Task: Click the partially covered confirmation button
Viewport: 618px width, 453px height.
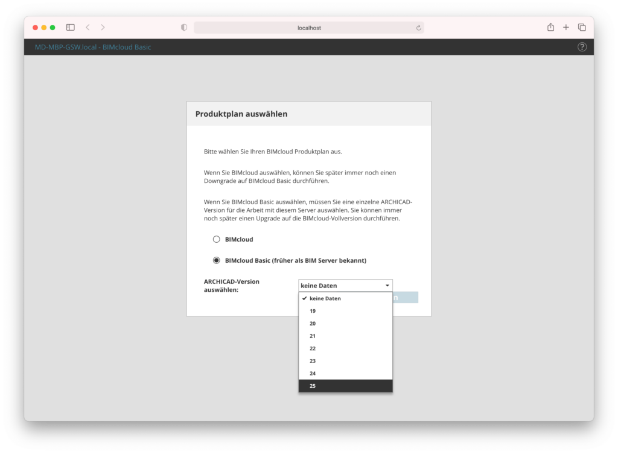Action: coord(406,297)
